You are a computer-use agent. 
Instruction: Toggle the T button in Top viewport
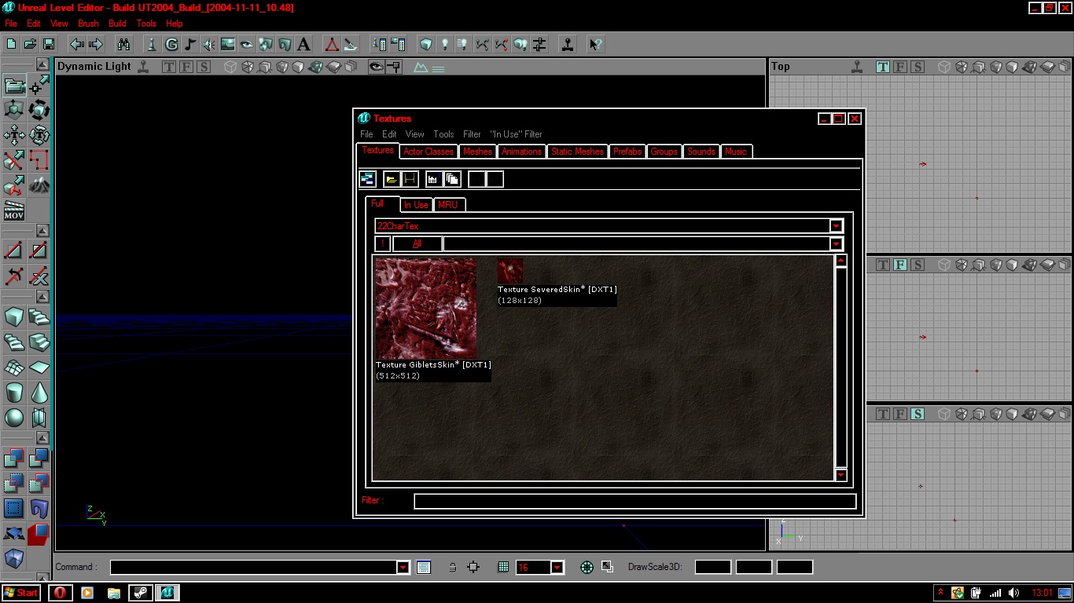(x=883, y=67)
